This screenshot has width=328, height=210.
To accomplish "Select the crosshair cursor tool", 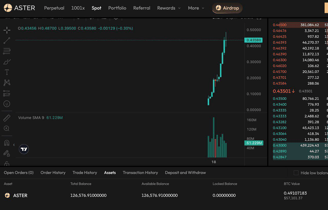I will [7, 30].
